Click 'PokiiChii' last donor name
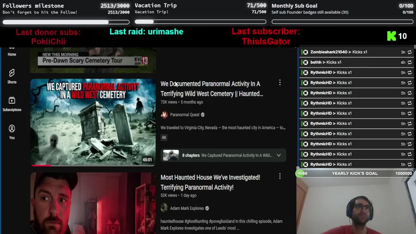 tap(48, 41)
